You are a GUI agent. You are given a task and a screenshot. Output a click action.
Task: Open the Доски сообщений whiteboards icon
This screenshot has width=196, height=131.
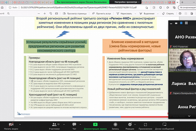point(164,124)
